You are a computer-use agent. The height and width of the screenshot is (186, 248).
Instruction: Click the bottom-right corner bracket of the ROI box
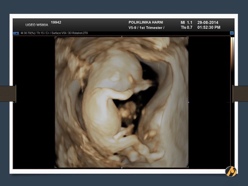tap(188, 167)
